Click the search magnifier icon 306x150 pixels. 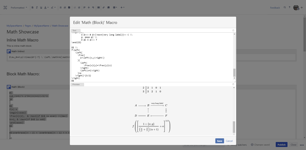(285, 7)
